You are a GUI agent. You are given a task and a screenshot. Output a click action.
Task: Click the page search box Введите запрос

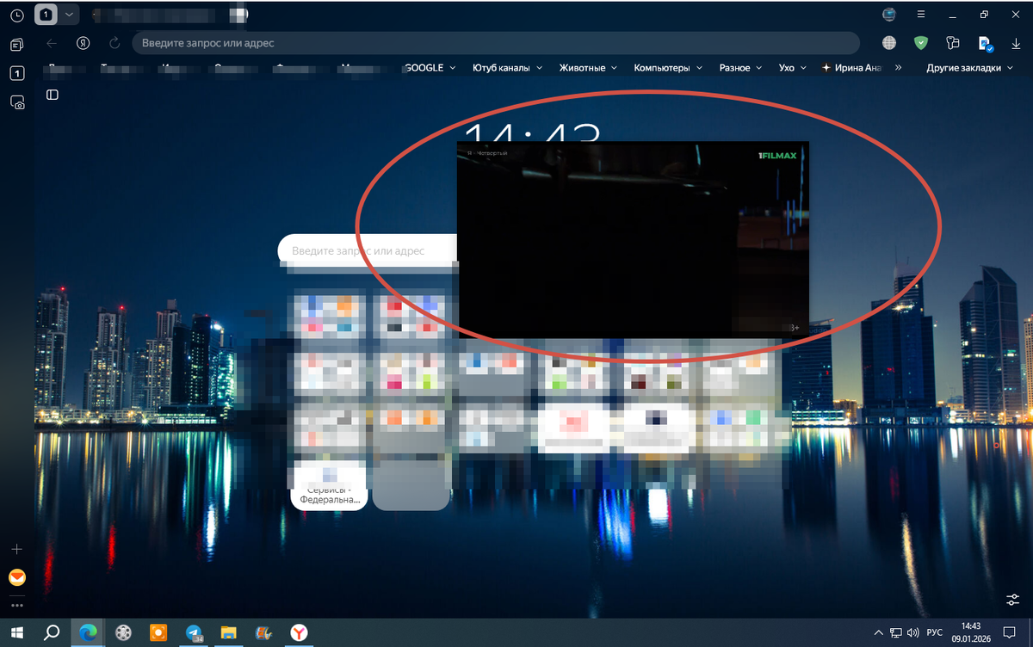[x=368, y=250]
